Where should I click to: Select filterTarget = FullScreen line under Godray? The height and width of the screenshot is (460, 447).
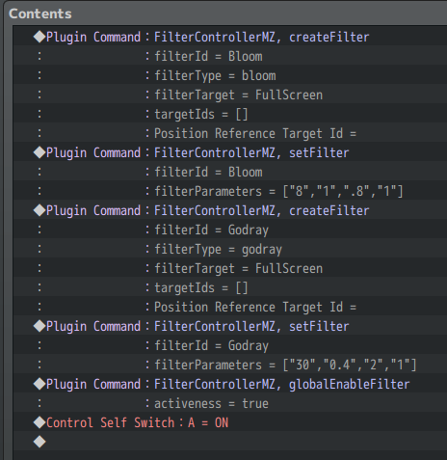tap(230, 268)
